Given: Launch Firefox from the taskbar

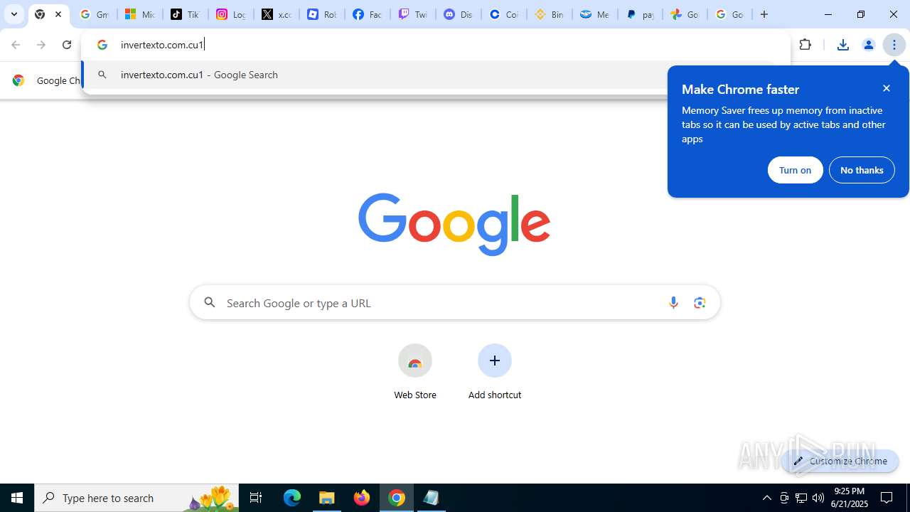Looking at the screenshot, I should [362, 498].
